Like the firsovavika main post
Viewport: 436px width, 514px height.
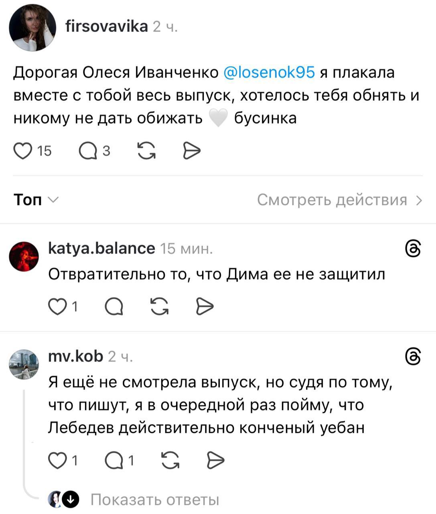[23, 151]
